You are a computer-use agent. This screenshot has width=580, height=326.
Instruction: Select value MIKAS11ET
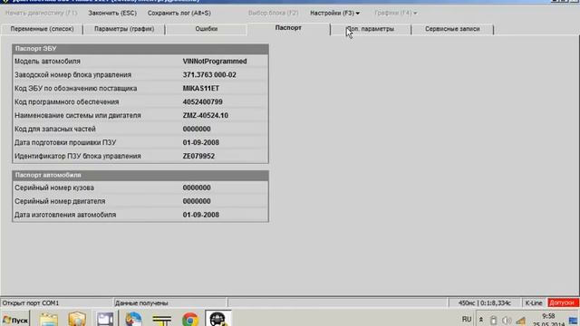[x=201, y=89]
